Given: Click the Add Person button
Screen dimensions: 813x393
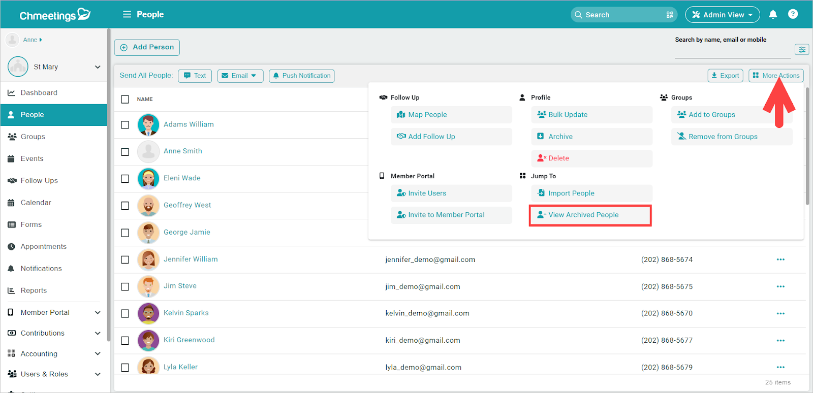Looking at the screenshot, I should coord(147,47).
